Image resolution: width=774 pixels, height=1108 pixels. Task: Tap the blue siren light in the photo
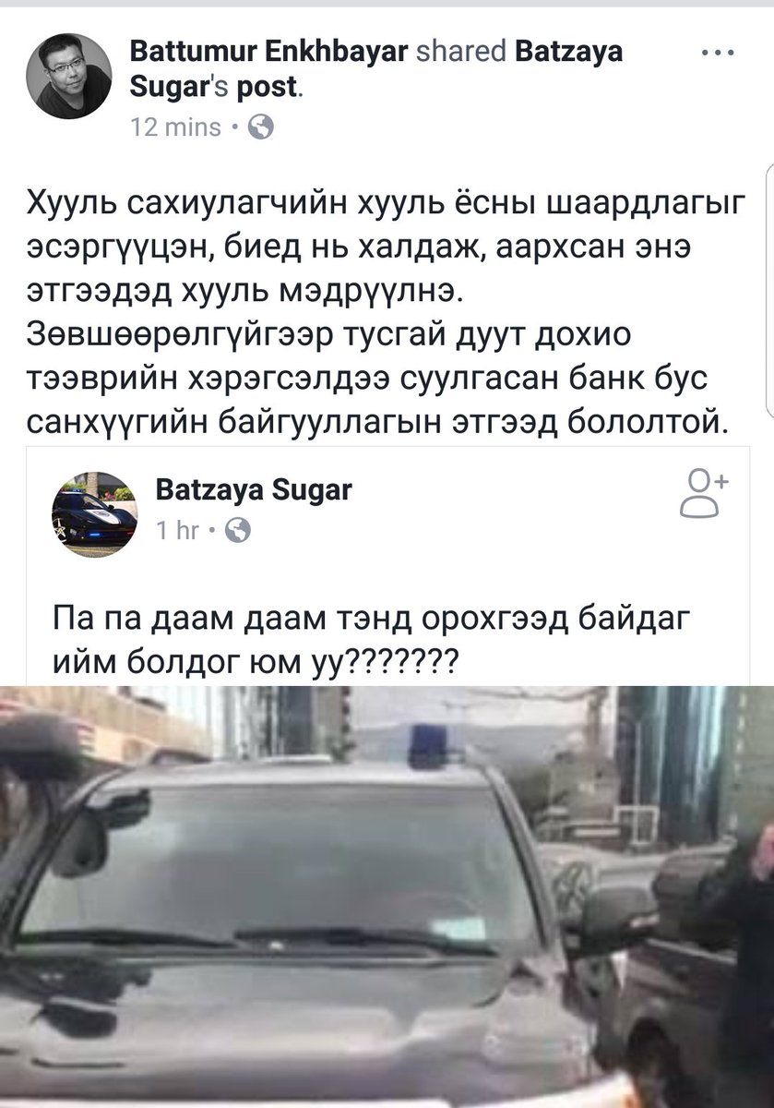click(427, 745)
